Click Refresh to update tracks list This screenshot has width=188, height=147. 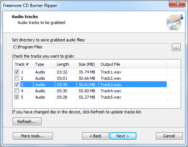tap(27, 122)
